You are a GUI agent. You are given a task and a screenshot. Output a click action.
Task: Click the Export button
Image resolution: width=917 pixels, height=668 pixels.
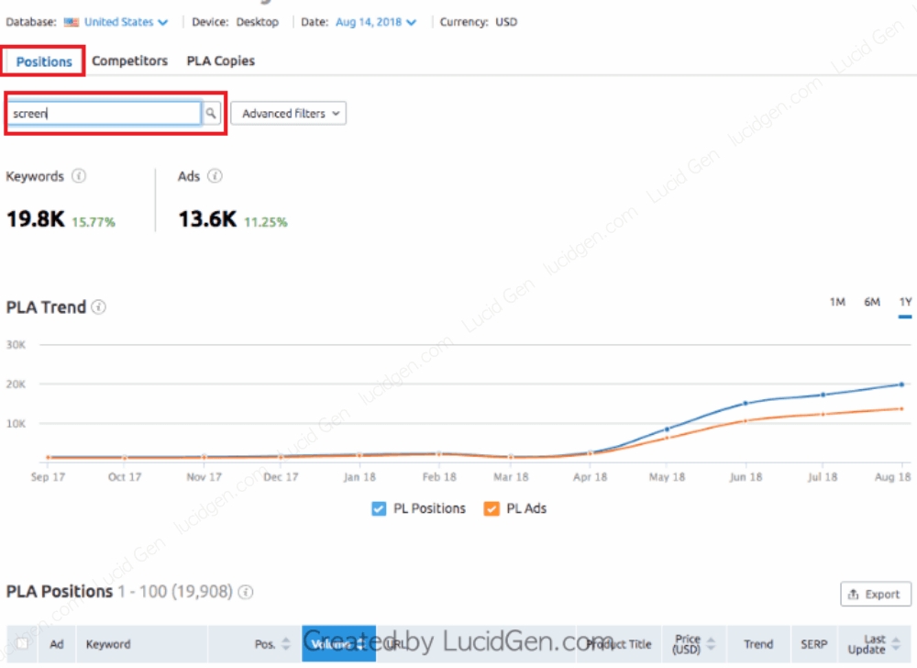[x=875, y=594]
